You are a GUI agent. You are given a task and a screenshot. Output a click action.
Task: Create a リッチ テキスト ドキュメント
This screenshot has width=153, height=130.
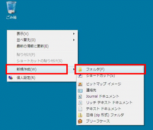110,103
